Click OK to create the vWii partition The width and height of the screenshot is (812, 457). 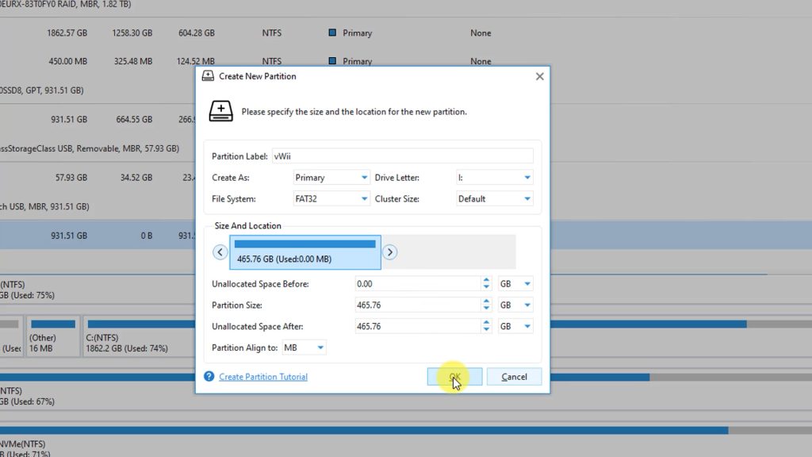454,376
